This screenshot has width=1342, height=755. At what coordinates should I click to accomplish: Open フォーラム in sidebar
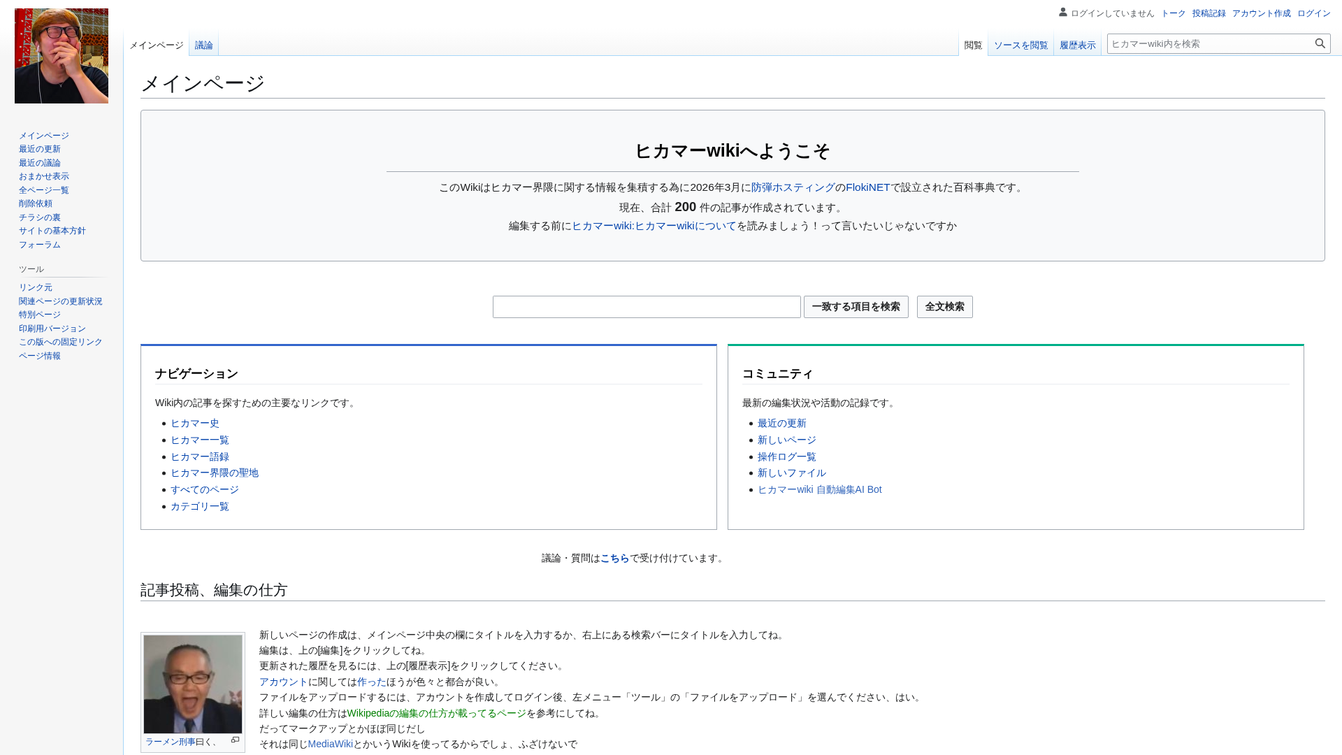click(40, 245)
